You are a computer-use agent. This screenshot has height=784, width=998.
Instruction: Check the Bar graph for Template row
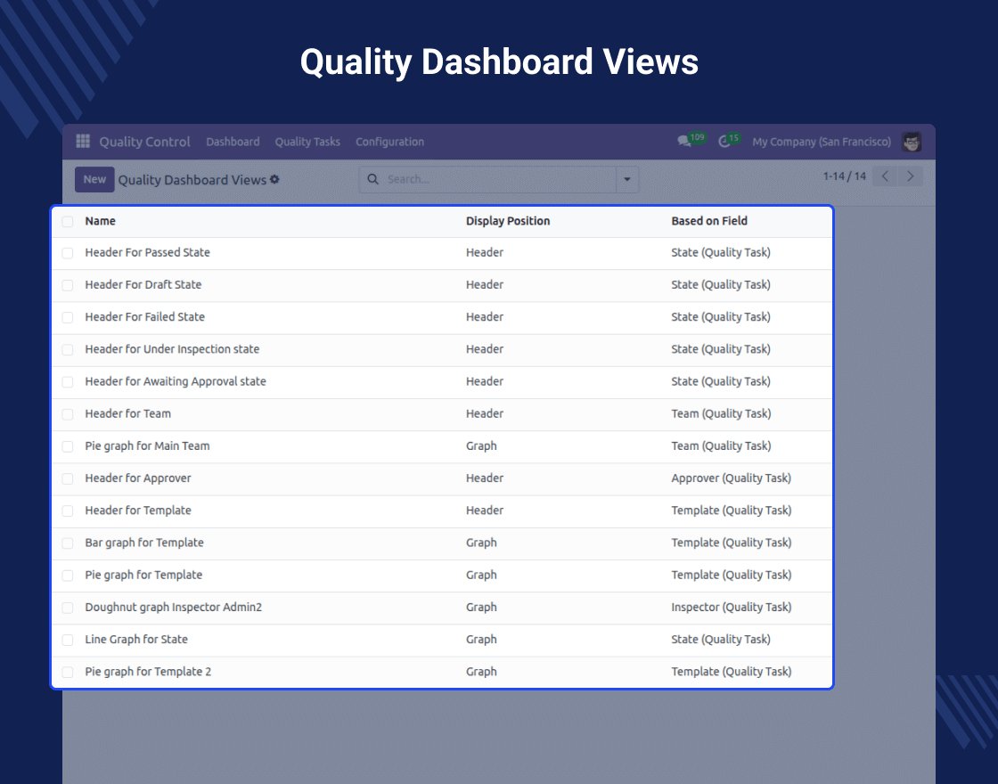[68, 543]
